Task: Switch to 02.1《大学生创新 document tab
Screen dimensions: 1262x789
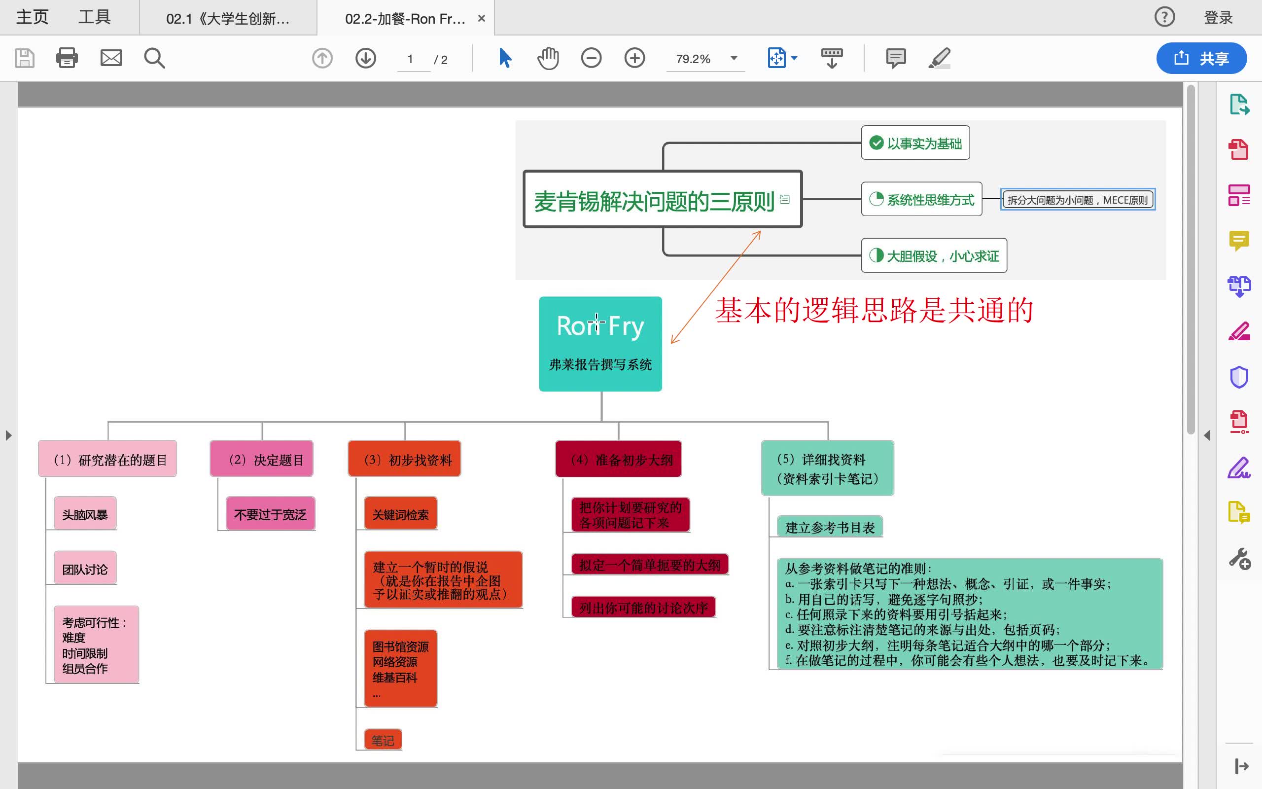Action: [x=228, y=19]
